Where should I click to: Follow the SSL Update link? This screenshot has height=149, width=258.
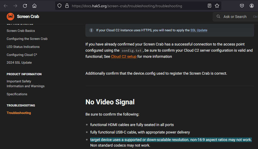pos(199,30)
